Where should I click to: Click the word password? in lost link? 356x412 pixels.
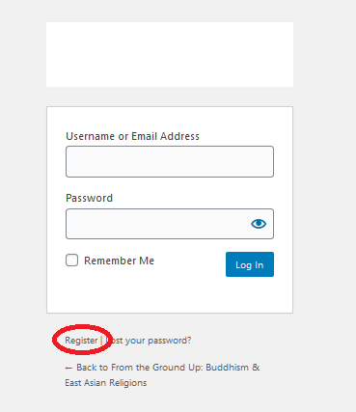coord(170,341)
